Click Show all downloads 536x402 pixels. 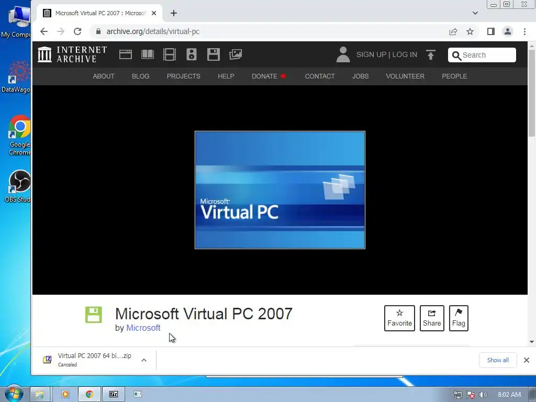click(498, 360)
